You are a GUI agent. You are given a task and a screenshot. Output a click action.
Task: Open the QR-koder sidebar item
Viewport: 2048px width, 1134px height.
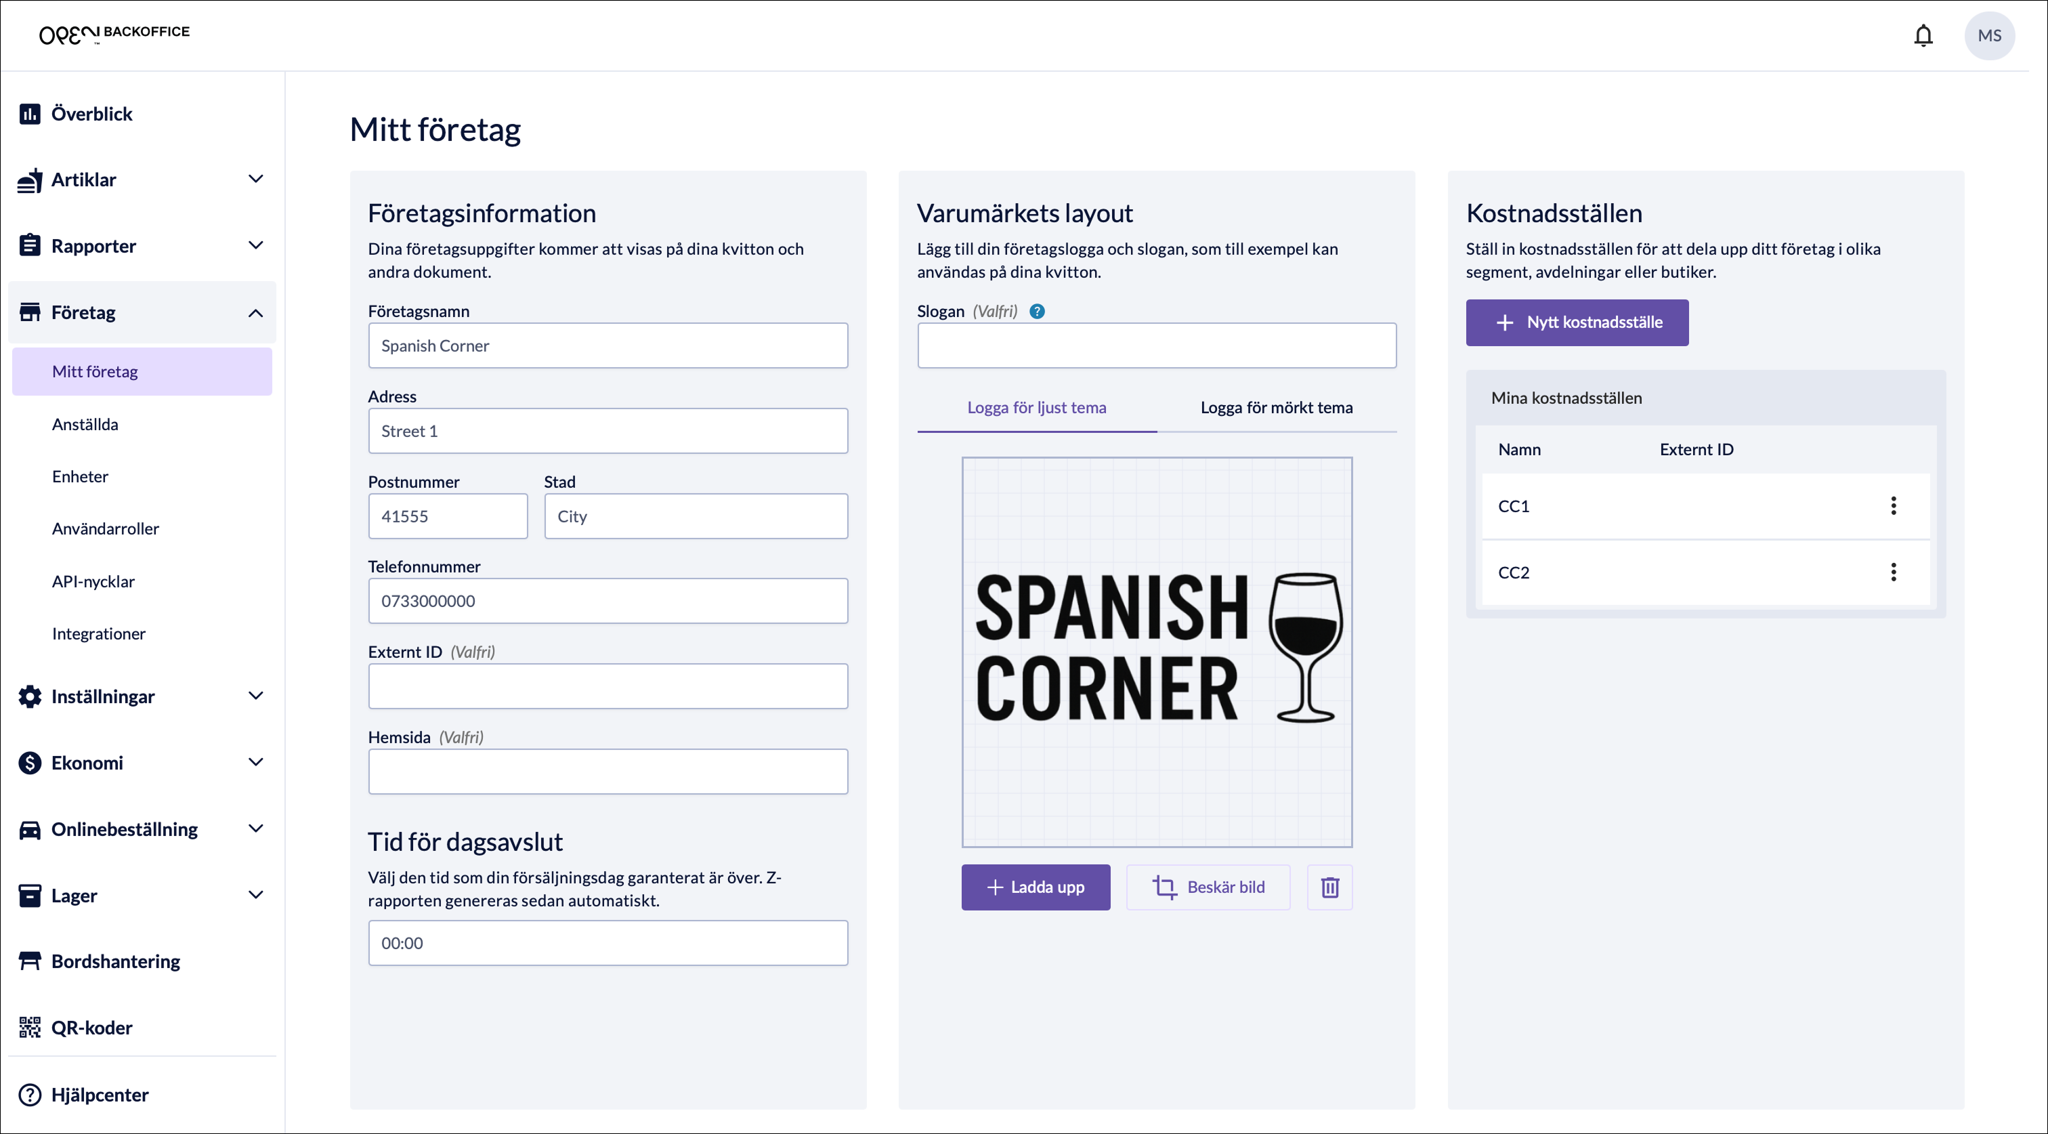point(91,1028)
